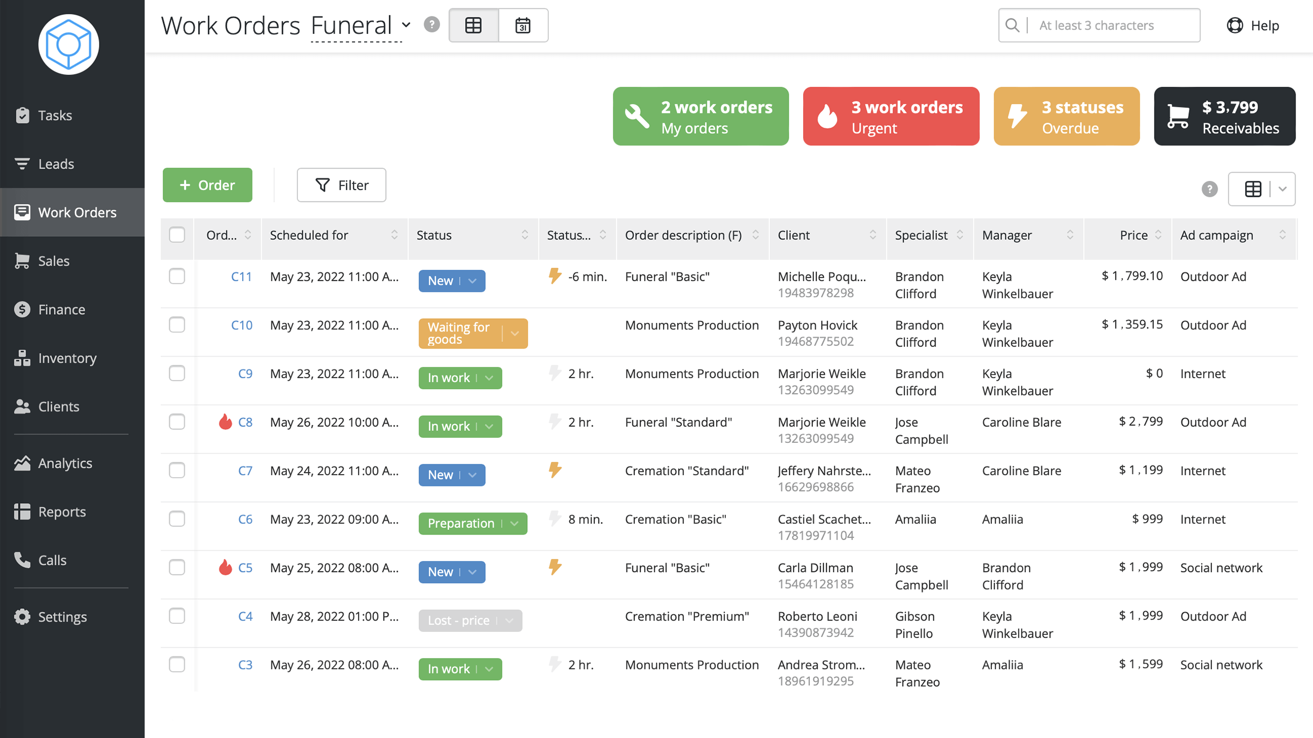
Task: Click sort arrows on Ad campaign column
Action: pos(1282,235)
